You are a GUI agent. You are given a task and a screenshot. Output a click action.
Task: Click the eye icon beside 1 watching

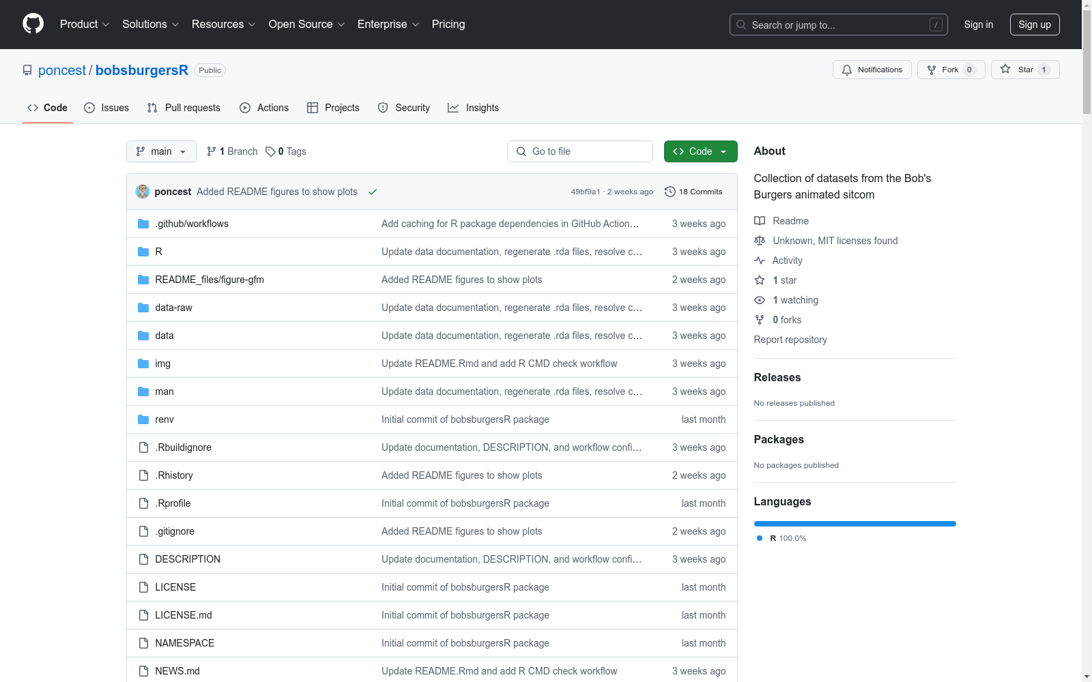760,300
